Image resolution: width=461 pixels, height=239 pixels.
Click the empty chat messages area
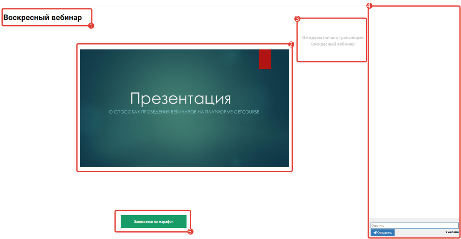pyautogui.click(x=414, y=115)
